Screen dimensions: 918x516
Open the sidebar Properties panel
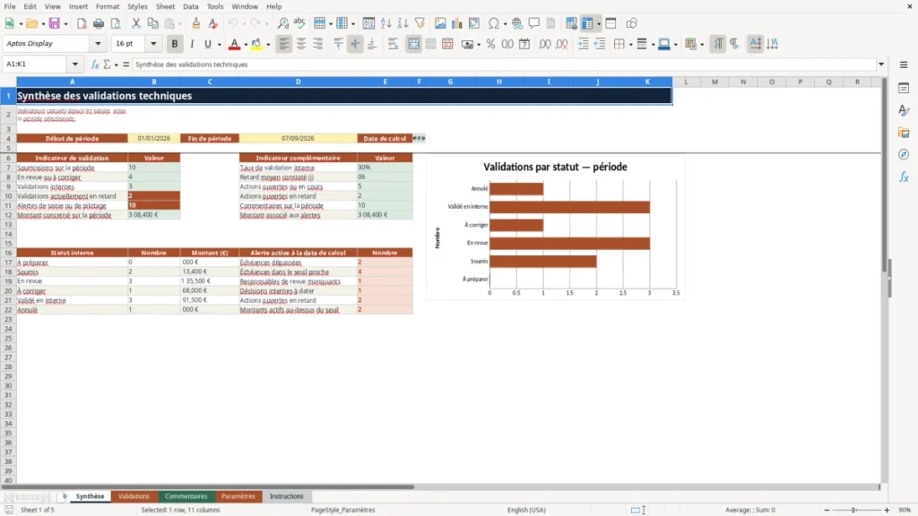click(904, 89)
